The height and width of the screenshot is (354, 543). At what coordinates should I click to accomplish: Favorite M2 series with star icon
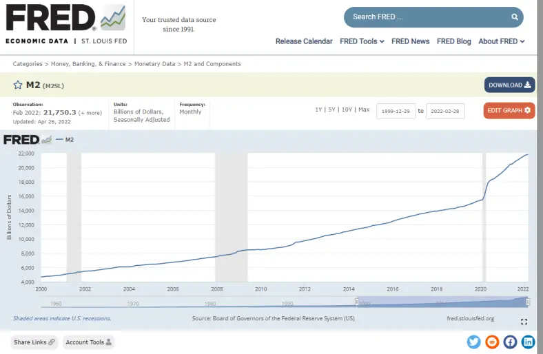coord(18,85)
